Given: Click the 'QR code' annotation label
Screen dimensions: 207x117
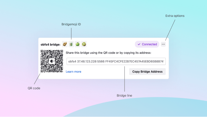Looking at the screenshot, I should click(34, 88).
